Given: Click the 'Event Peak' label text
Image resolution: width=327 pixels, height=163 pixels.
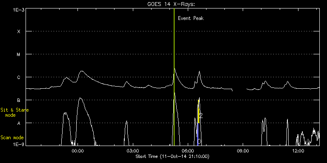Looking at the screenshot, I should point(191,18).
